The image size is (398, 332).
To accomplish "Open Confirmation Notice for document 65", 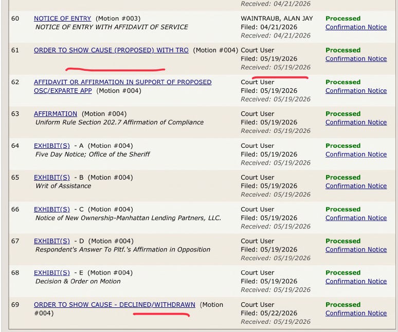I will [356, 186].
